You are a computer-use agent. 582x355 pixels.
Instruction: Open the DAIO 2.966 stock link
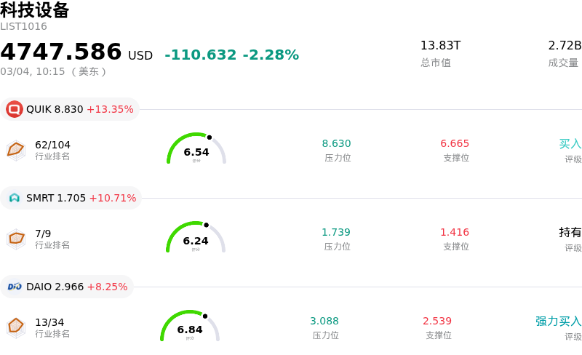click(x=55, y=287)
